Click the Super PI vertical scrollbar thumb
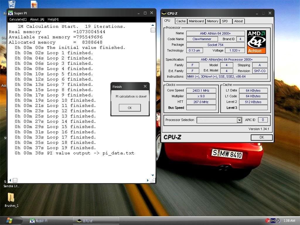The image size is (300, 225). 153,30
